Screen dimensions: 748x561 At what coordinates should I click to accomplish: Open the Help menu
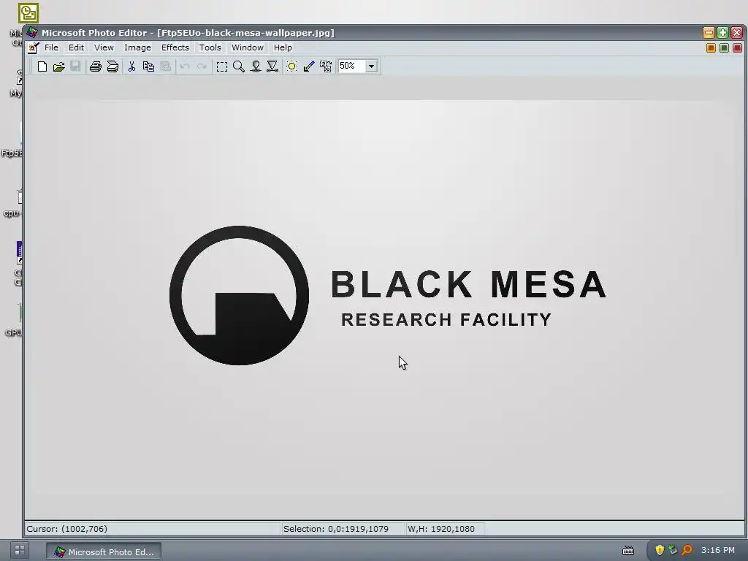click(283, 47)
